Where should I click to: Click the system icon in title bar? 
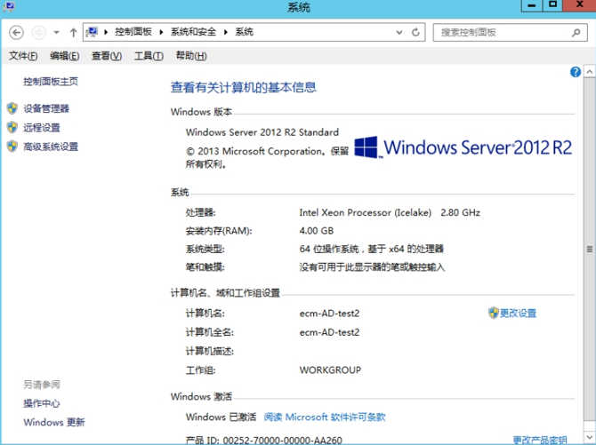pyautogui.click(x=8, y=6)
